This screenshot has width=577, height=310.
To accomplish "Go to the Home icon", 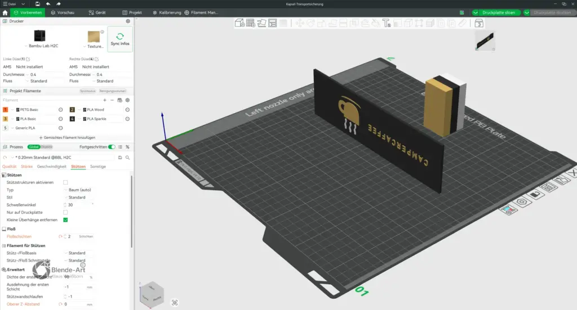I will pos(5,12).
